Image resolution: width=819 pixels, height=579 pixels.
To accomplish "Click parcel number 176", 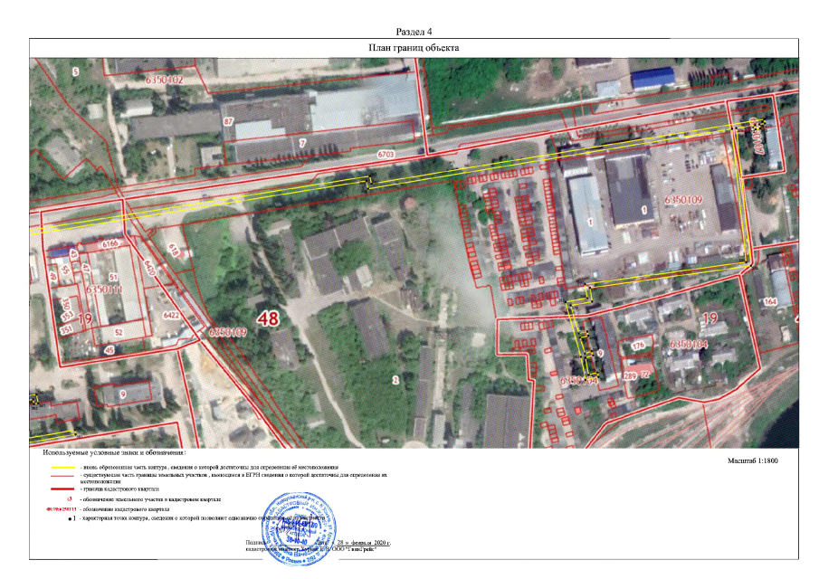I will click(637, 346).
